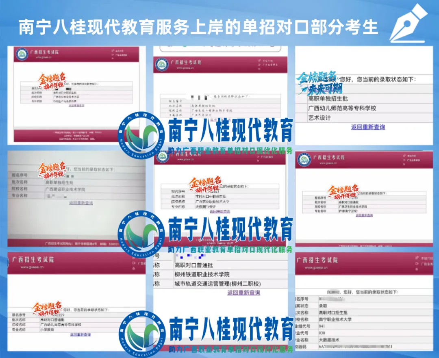The height and width of the screenshot is (358, 439).
Task: Click www.gxeea.cn address in 小学教育 panel
Action: click(32, 267)
